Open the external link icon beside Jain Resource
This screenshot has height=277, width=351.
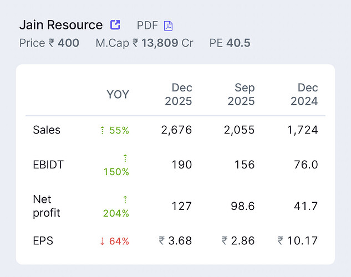[x=115, y=25]
